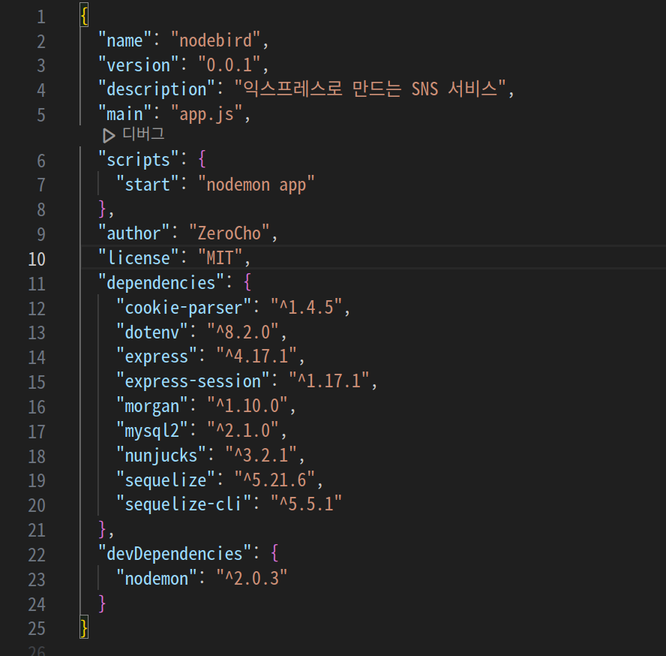This screenshot has width=666, height=656.
Task: Click the "^5.21.6" version string
Action: pyautogui.click(x=274, y=480)
